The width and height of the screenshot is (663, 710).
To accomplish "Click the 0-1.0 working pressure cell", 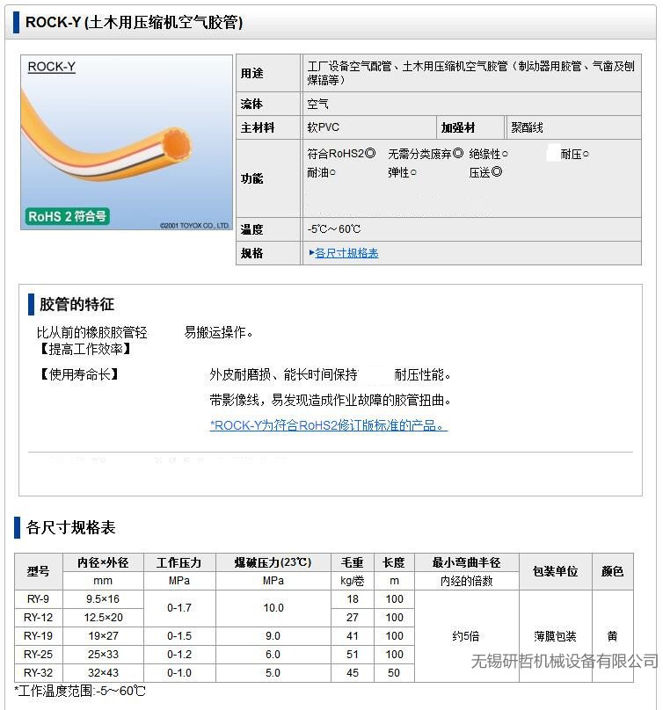I will (179, 673).
